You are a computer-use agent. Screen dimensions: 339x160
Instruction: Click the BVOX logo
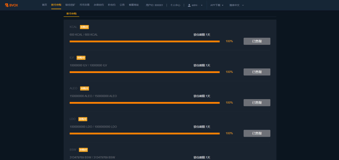pyautogui.click(x=11, y=5)
